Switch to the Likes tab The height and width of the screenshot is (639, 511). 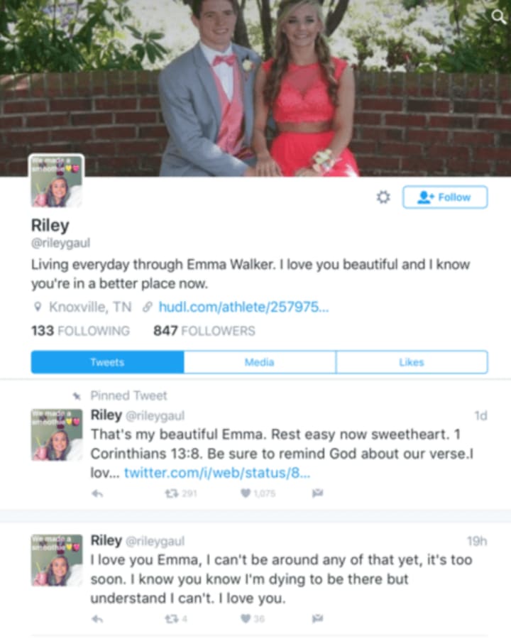(412, 362)
